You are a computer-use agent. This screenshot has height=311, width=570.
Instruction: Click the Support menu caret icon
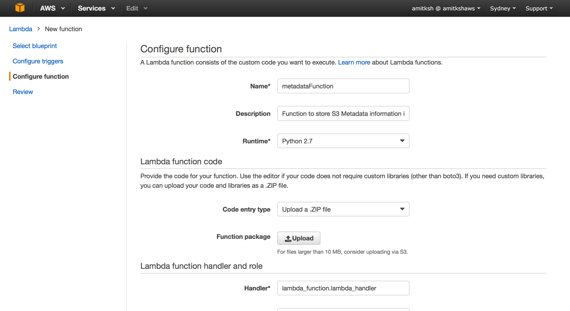click(x=552, y=8)
